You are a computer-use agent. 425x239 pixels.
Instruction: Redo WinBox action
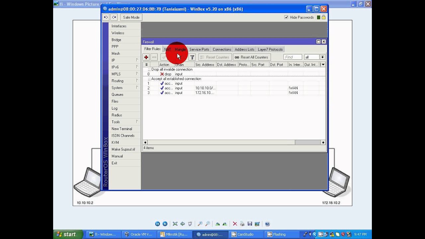(x=114, y=17)
